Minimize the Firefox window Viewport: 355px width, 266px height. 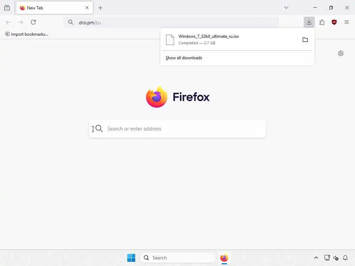tap(315, 8)
